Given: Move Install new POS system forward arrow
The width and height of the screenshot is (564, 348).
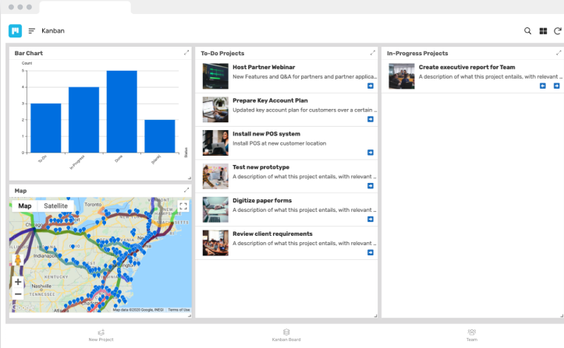Looking at the screenshot, I should click(x=370, y=153).
